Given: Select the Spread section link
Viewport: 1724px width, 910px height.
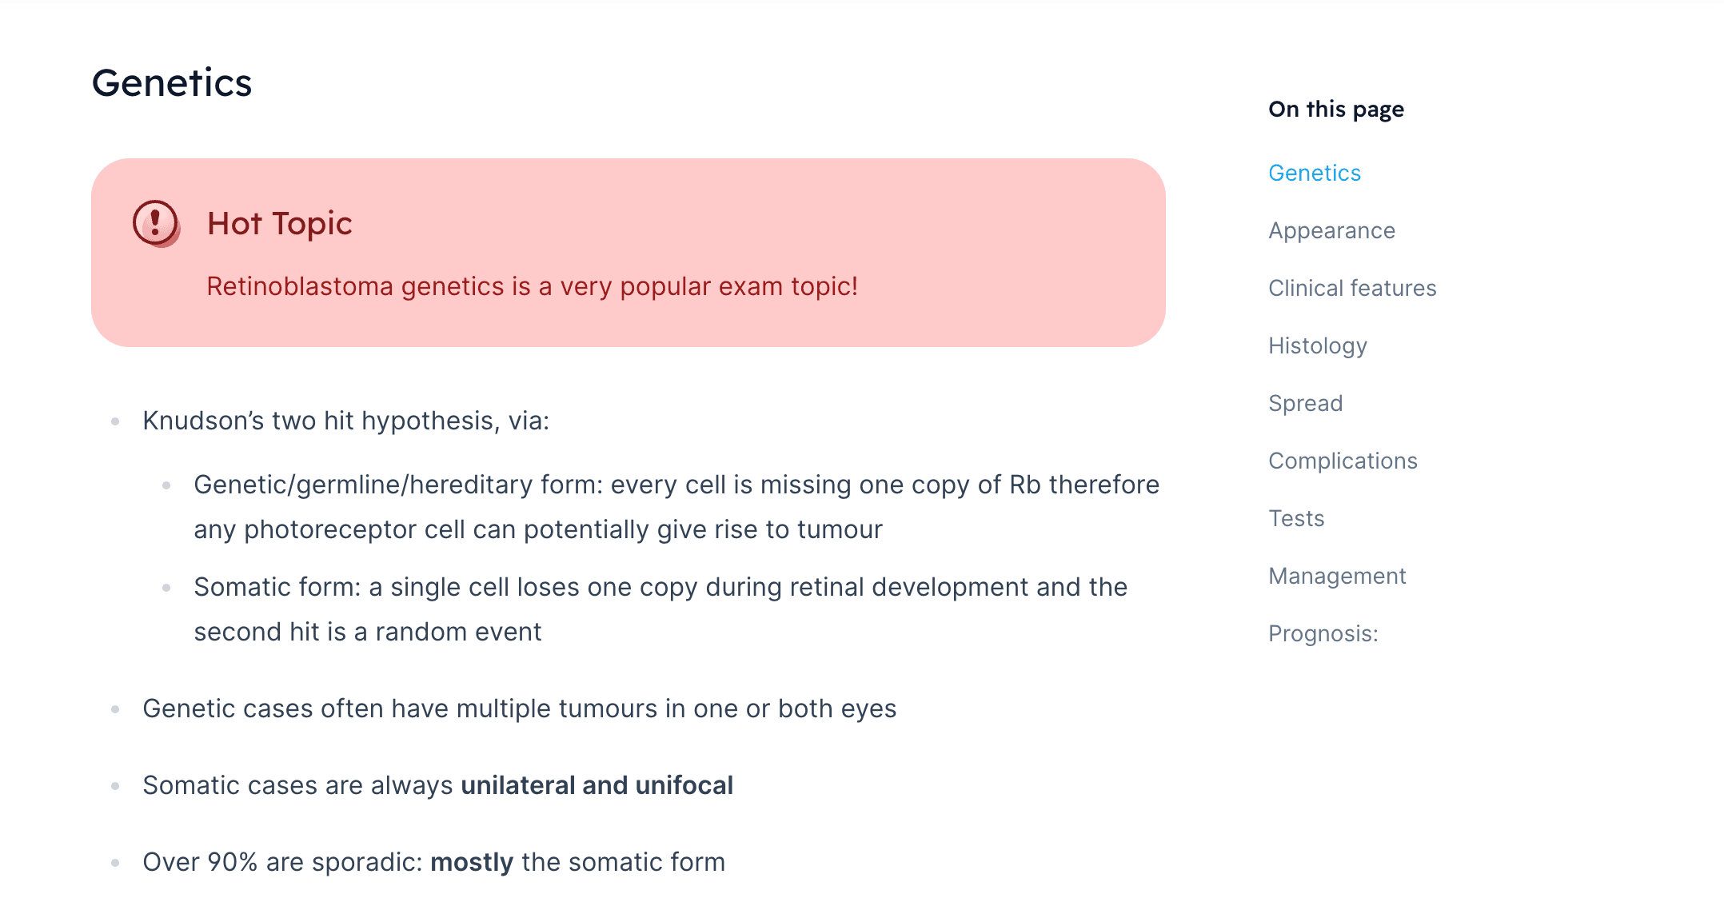Looking at the screenshot, I should (1305, 403).
